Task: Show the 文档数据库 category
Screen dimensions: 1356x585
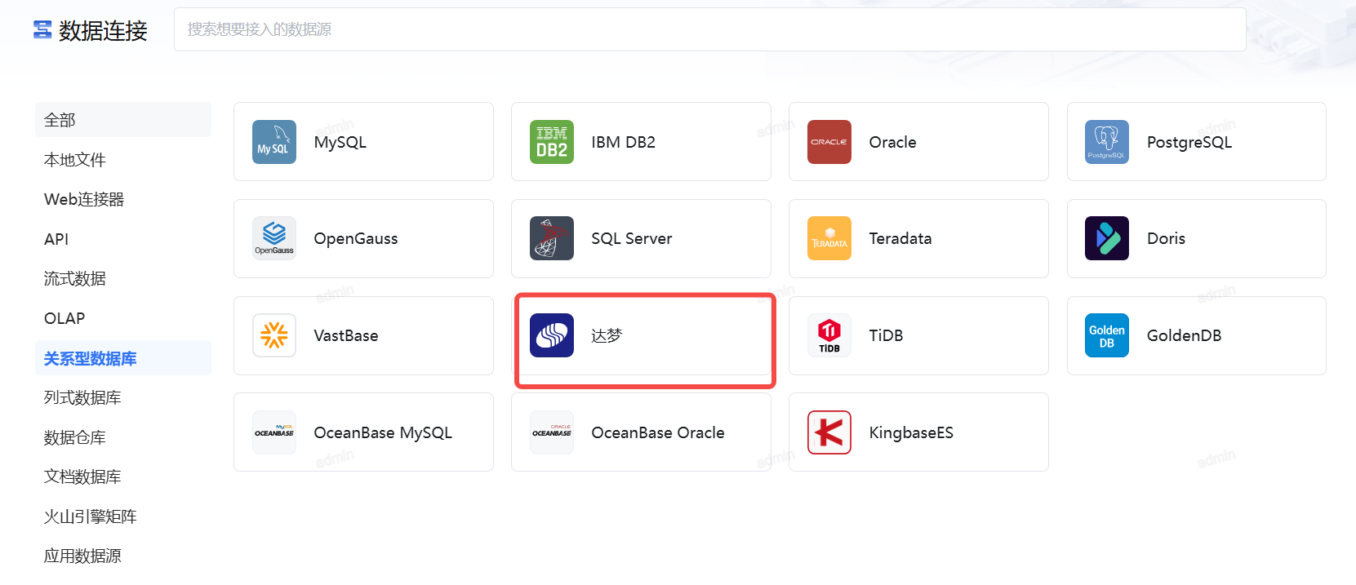Action: pos(123,476)
